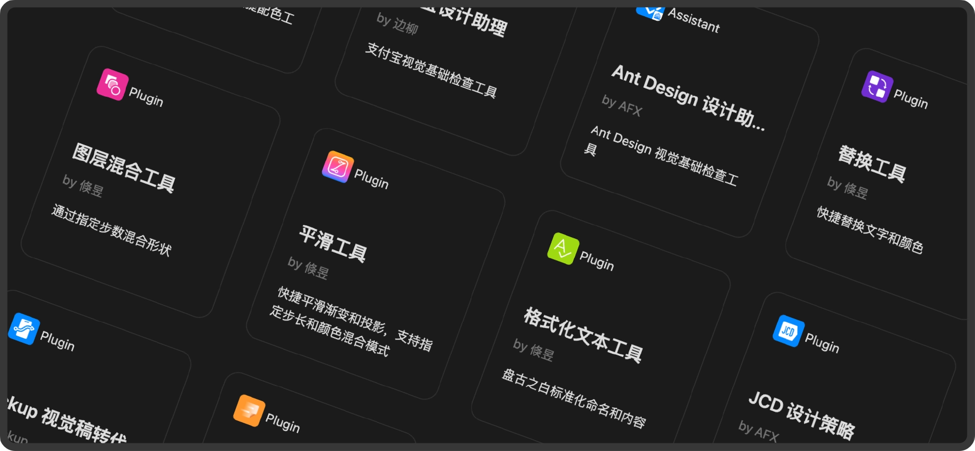This screenshot has height=451, width=975.
Task: Click the Plugin label beside orange icon
Action: click(x=282, y=423)
